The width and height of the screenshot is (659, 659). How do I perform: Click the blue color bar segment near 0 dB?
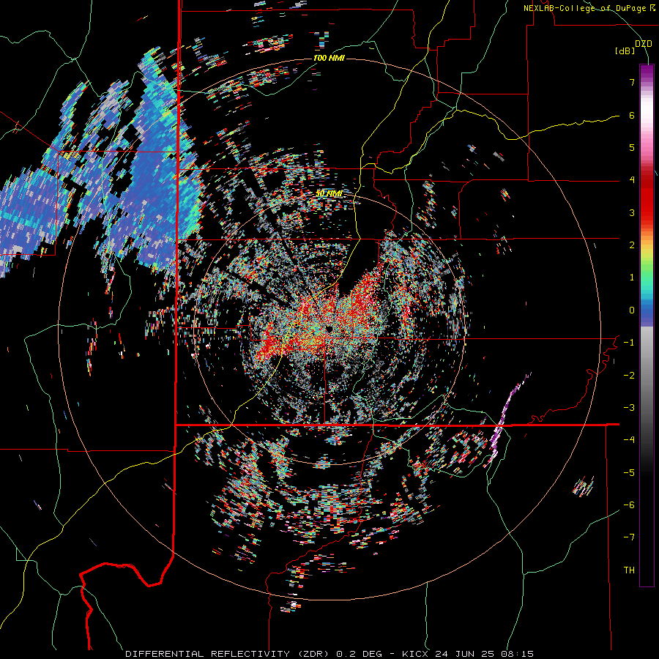click(647, 309)
